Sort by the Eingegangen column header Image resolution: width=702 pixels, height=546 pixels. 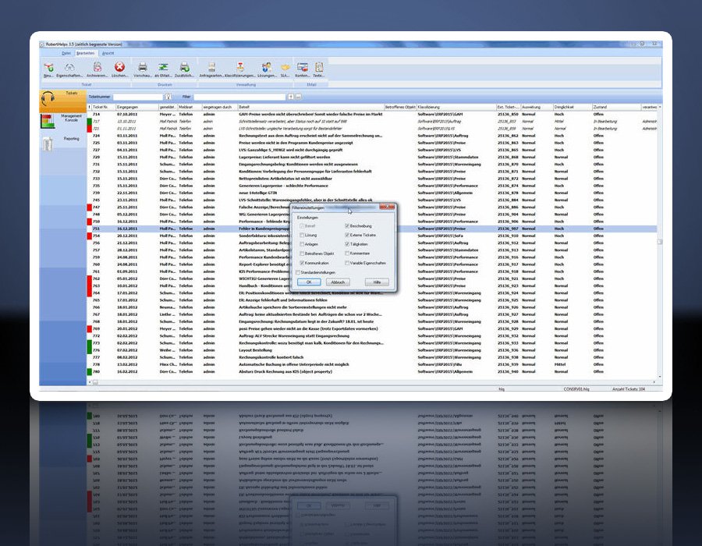coord(137,108)
